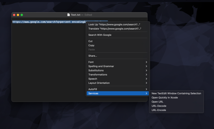Expand the Speech submenu
This screenshot has width=214, height=129.
(118, 79)
